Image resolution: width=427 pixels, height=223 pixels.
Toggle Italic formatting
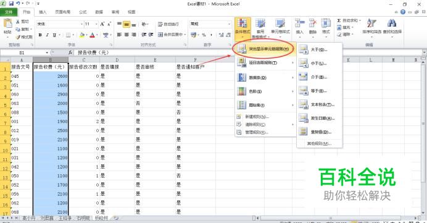48,35
